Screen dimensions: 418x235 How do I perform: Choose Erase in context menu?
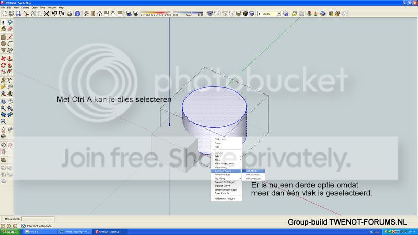(x=227, y=143)
